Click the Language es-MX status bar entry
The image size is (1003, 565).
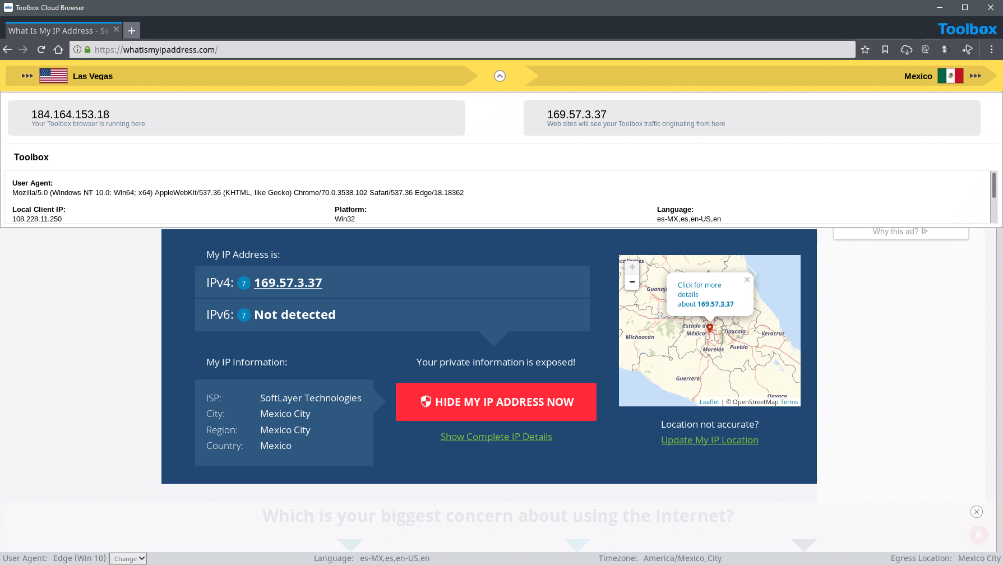coord(372,558)
